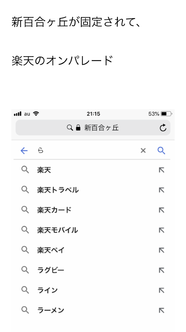The height and width of the screenshot is (332, 186).
Task: Choose the 楽天トラベル suggestion
Action: click(58, 190)
